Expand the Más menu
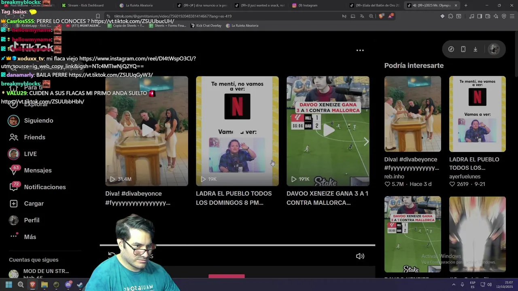The image size is (518, 291). pyautogui.click(x=23, y=237)
